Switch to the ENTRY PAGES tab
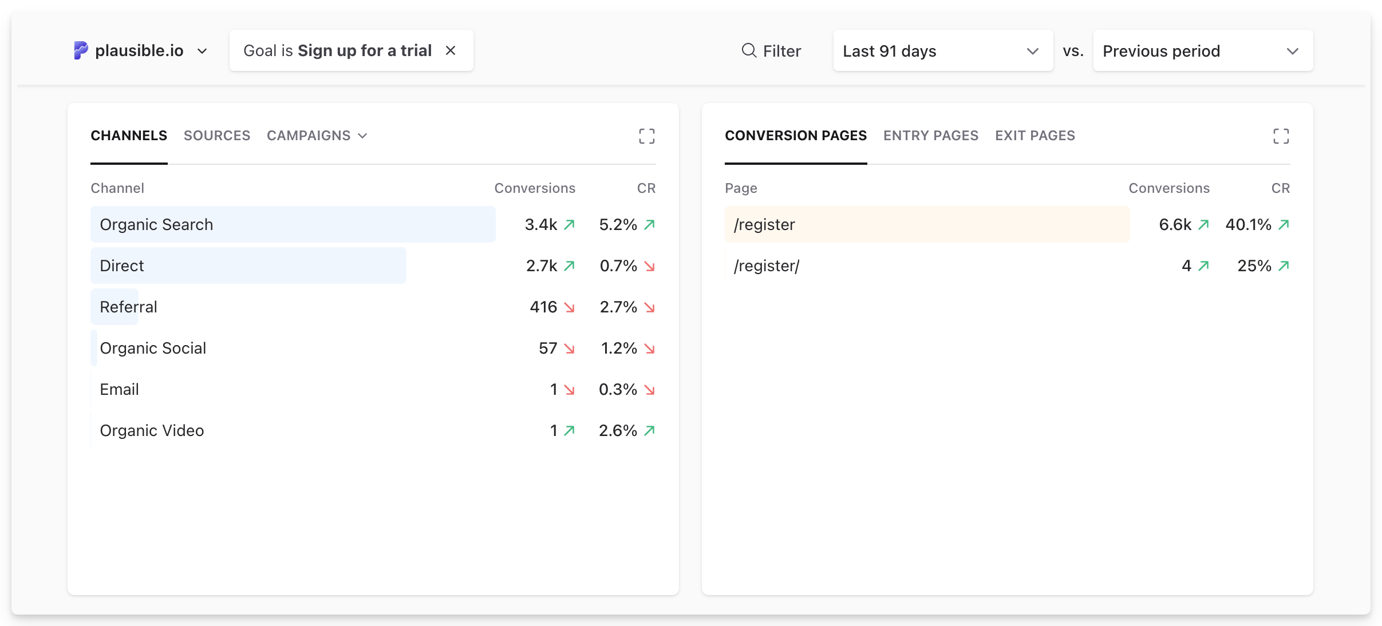The height and width of the screenshot is (626, 1382). tap(931, 136)
